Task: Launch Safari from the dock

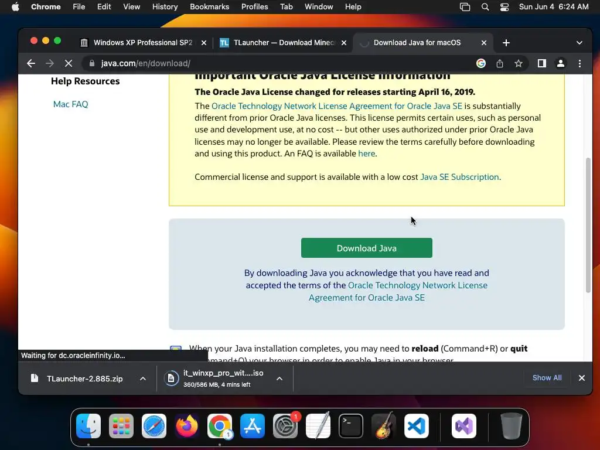Action: (154, 426)
